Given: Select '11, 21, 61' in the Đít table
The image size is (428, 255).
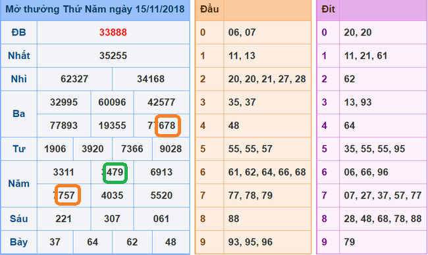Looking at the screenshot, I should coord(365,56).
